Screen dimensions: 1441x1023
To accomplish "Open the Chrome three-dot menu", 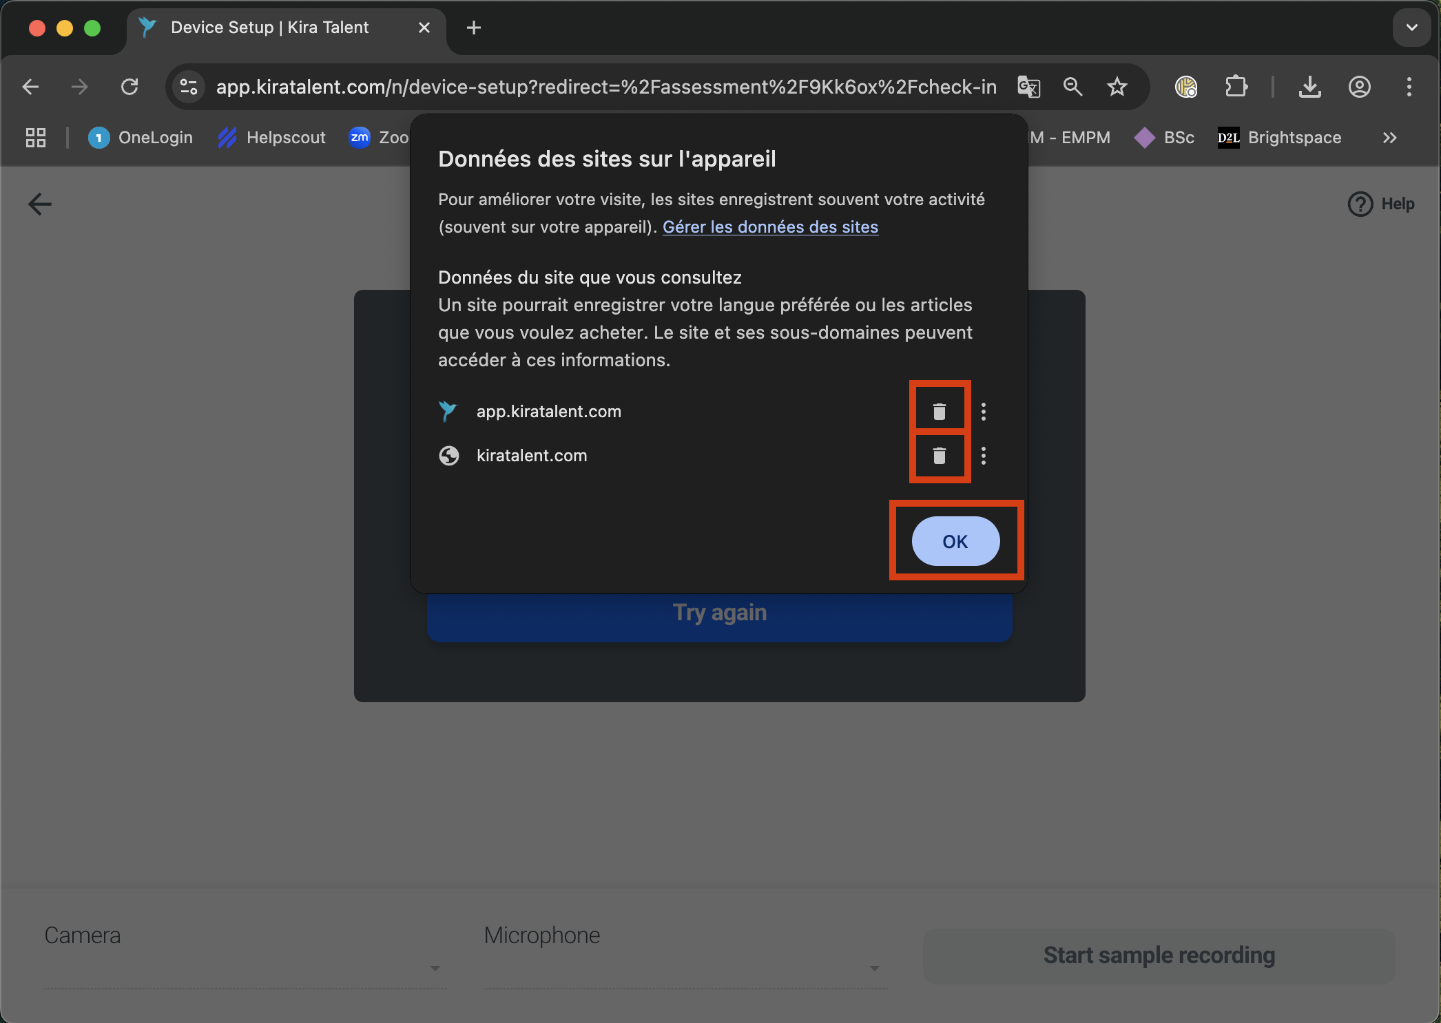I will [1409, 87].
